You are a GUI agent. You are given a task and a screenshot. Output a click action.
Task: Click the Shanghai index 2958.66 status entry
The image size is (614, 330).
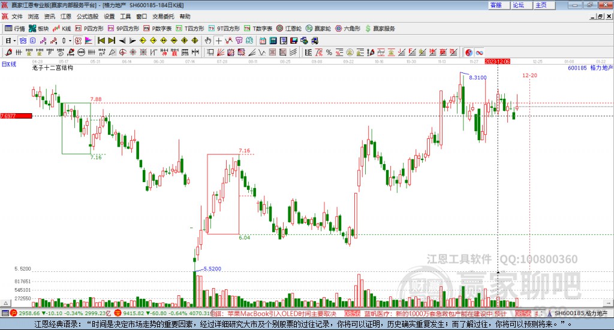pyautogui.click(x=61, y=314)
